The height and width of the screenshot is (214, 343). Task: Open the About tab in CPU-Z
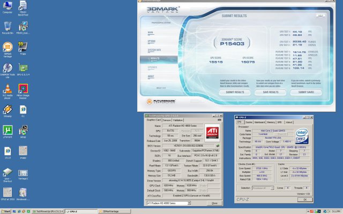289,123
